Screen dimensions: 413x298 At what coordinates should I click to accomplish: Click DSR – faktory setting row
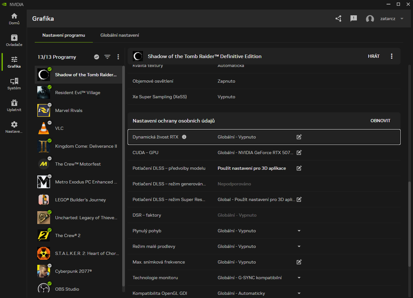[264, 215]
